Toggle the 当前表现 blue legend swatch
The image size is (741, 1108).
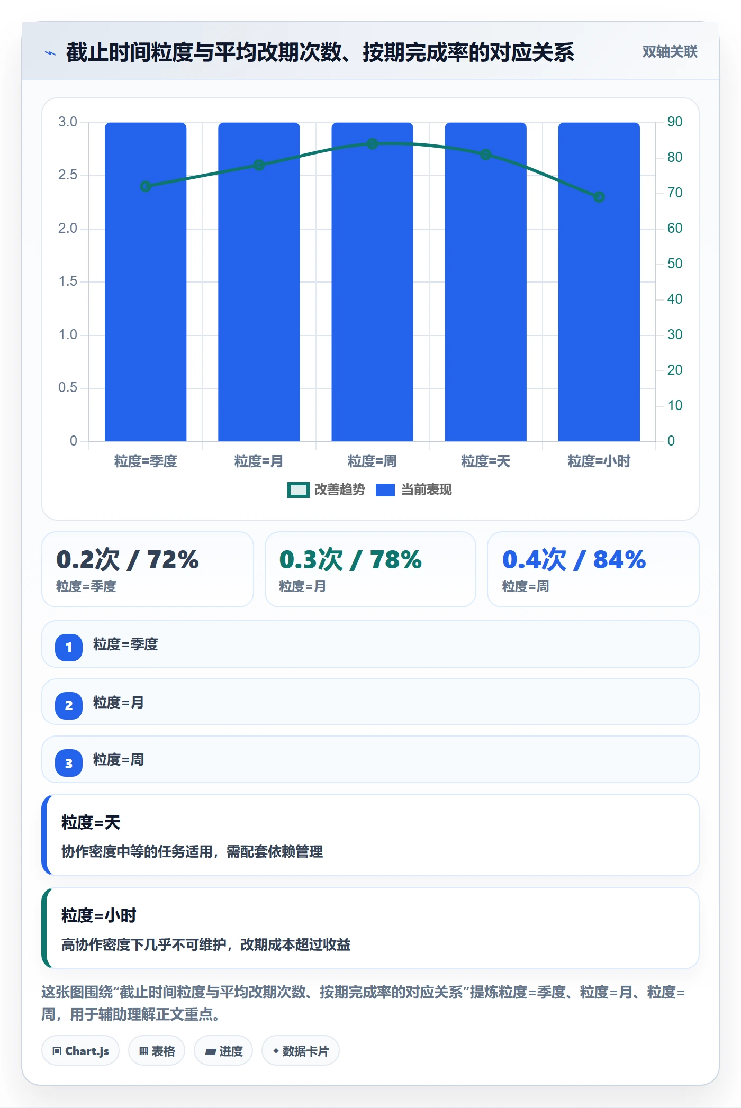pos(385,490)
